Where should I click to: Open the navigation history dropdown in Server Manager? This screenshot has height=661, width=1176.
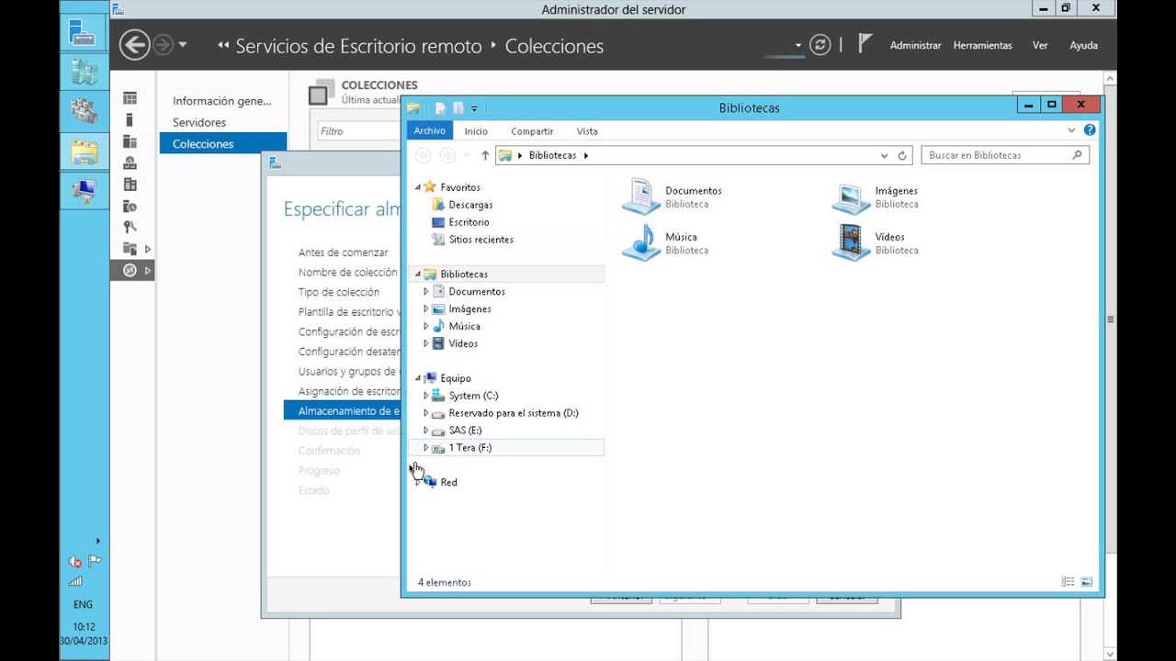pyautogui.click(x=183, y=45)
